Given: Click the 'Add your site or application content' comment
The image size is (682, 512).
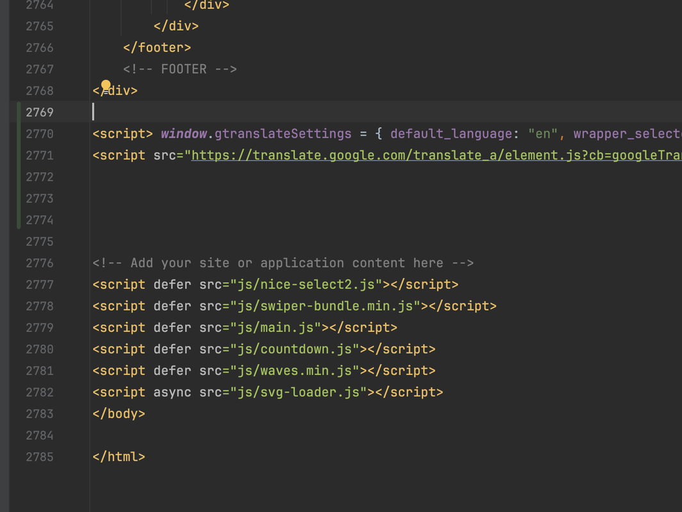Looking at the screenshot, I should 283,263.
